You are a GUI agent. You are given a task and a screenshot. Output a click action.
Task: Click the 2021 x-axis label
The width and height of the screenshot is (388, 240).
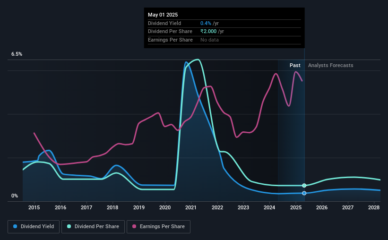191,207
